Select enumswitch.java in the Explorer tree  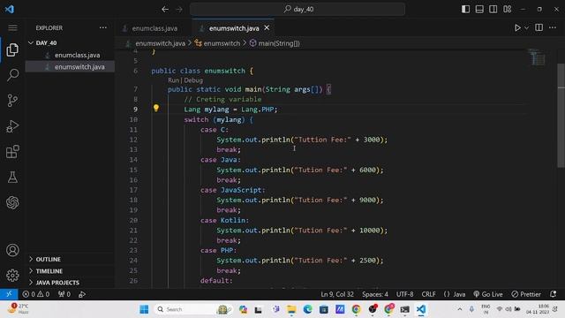(71, 67)
